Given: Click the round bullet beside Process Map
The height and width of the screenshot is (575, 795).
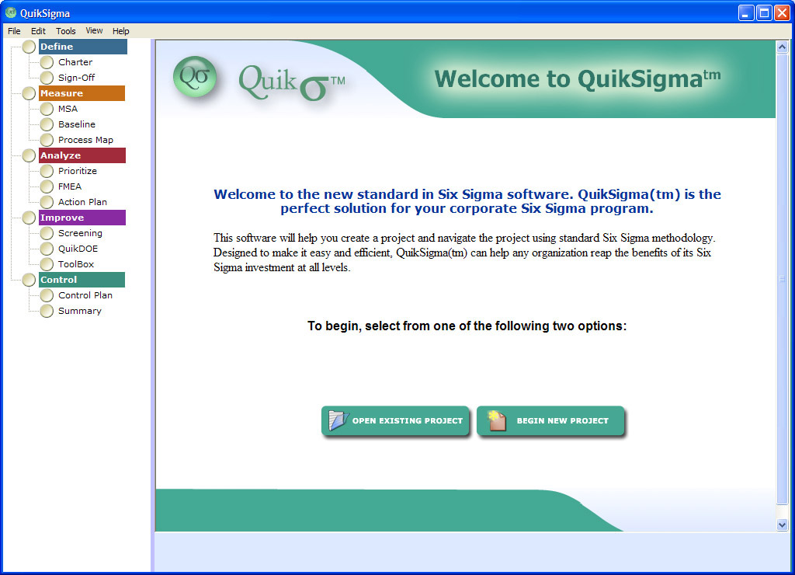Looking at the screenshot, I should (47, 140).
